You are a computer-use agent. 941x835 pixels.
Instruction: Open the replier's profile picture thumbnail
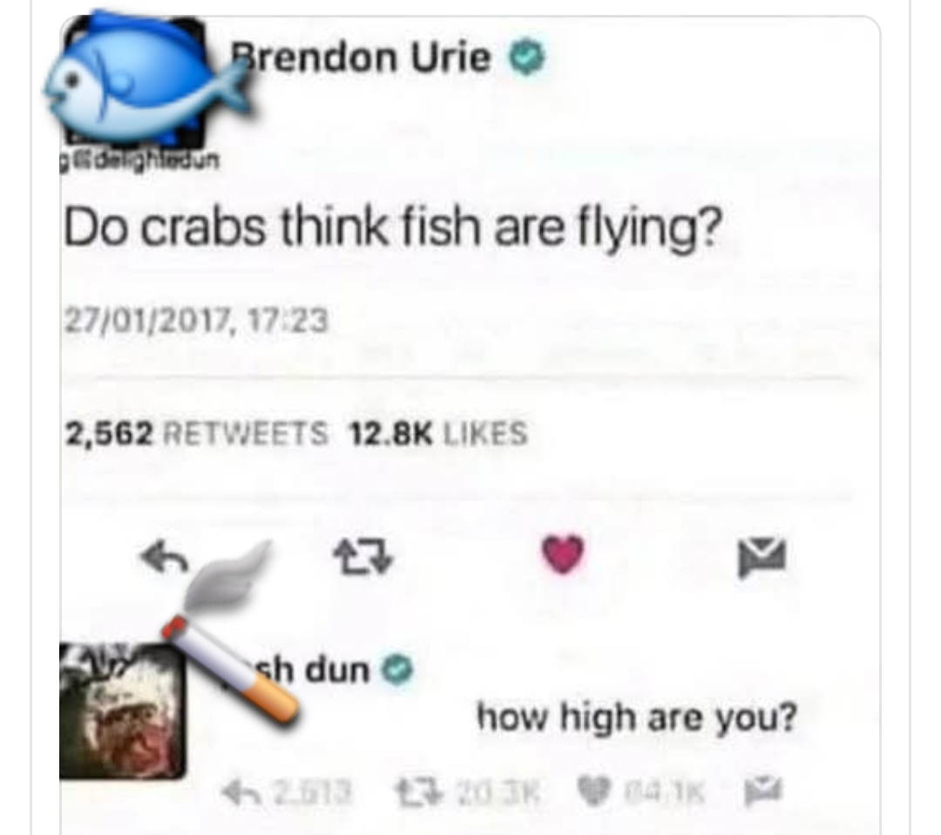click(x=123, y=711)
